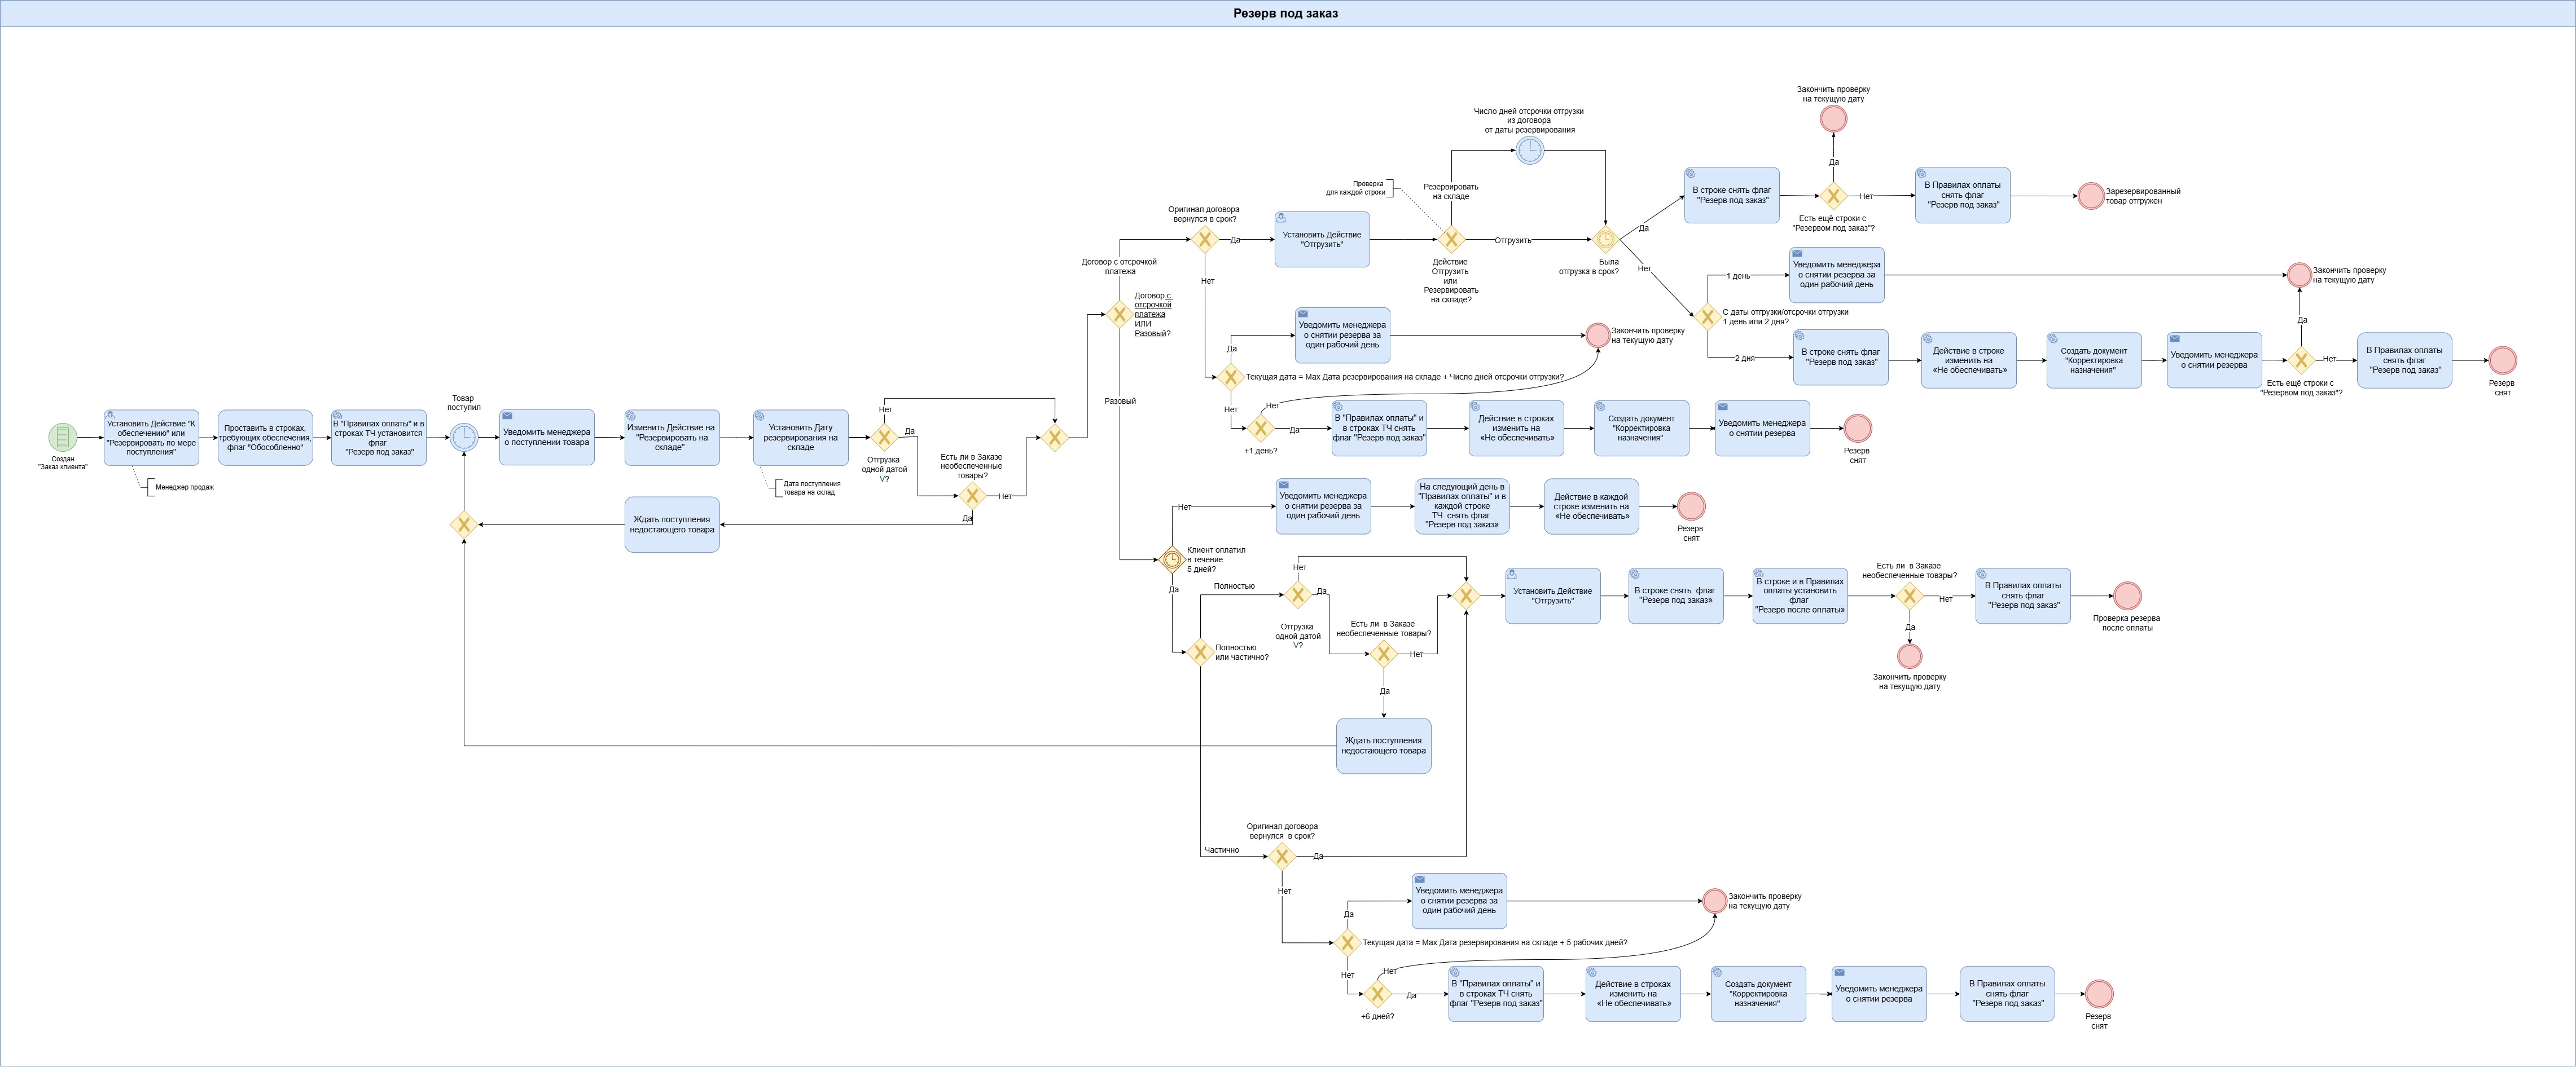Click the gateway «Клиент оплатил в течение 5 дней?»
2576x1067 pixels.
(1172, 559)
